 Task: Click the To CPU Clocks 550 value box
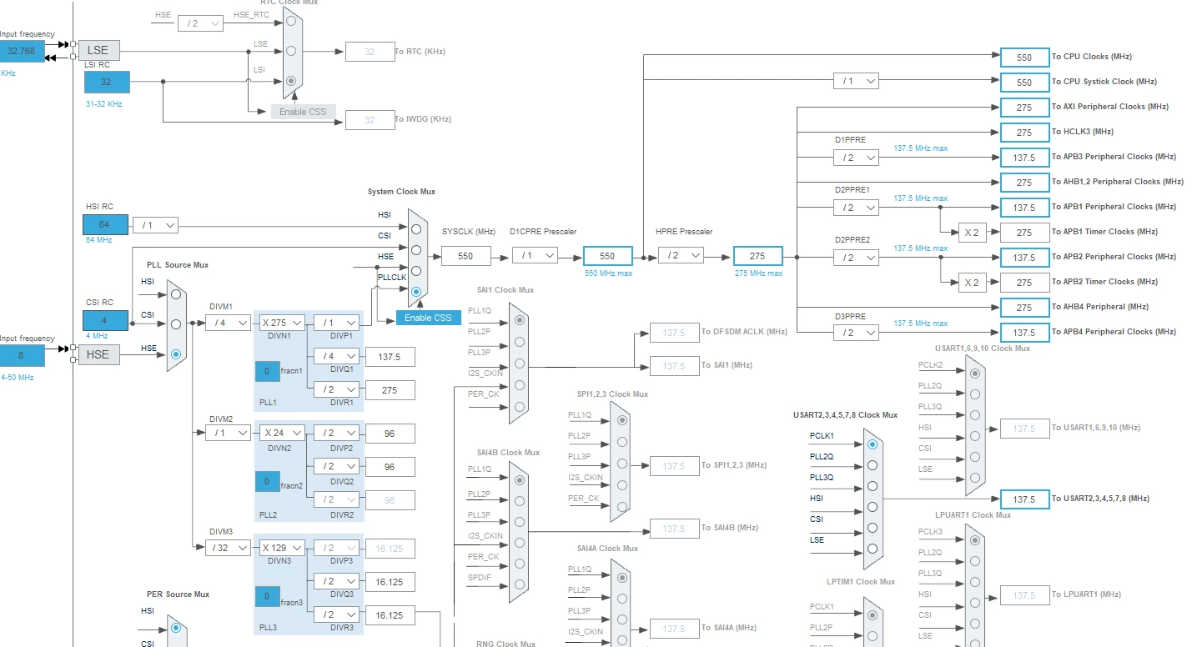point(1024,58)
